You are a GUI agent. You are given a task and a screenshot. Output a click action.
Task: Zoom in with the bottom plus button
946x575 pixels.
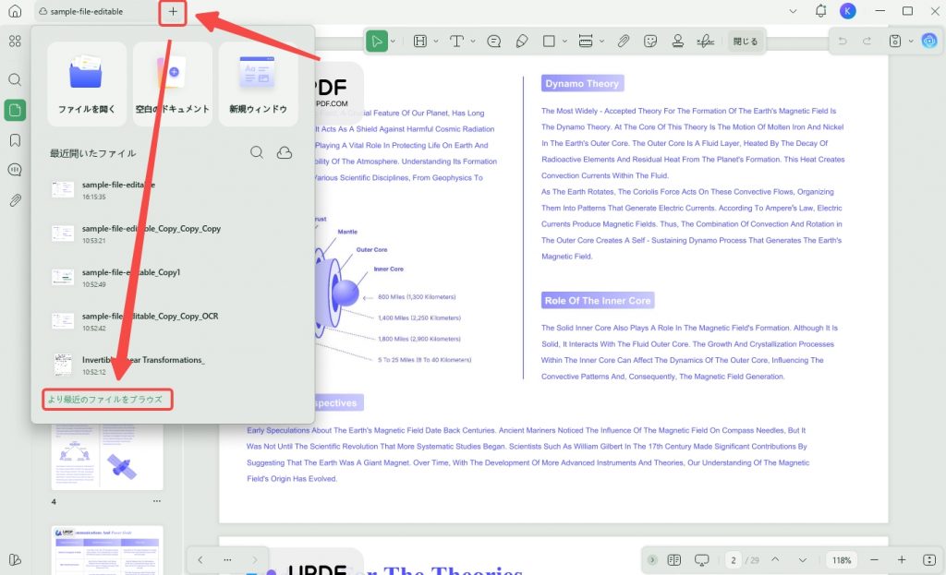click(x=902, y=560)
